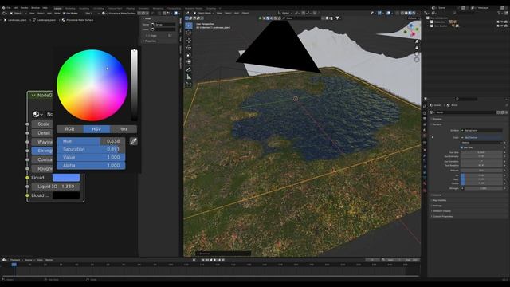Open the Object Mode dropdown in viewport
510x287 pixels.
(x=203, y=13)
